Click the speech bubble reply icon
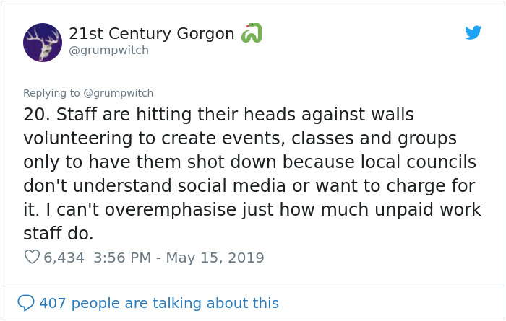Screen dimensions: 506x321 (26, 303)
